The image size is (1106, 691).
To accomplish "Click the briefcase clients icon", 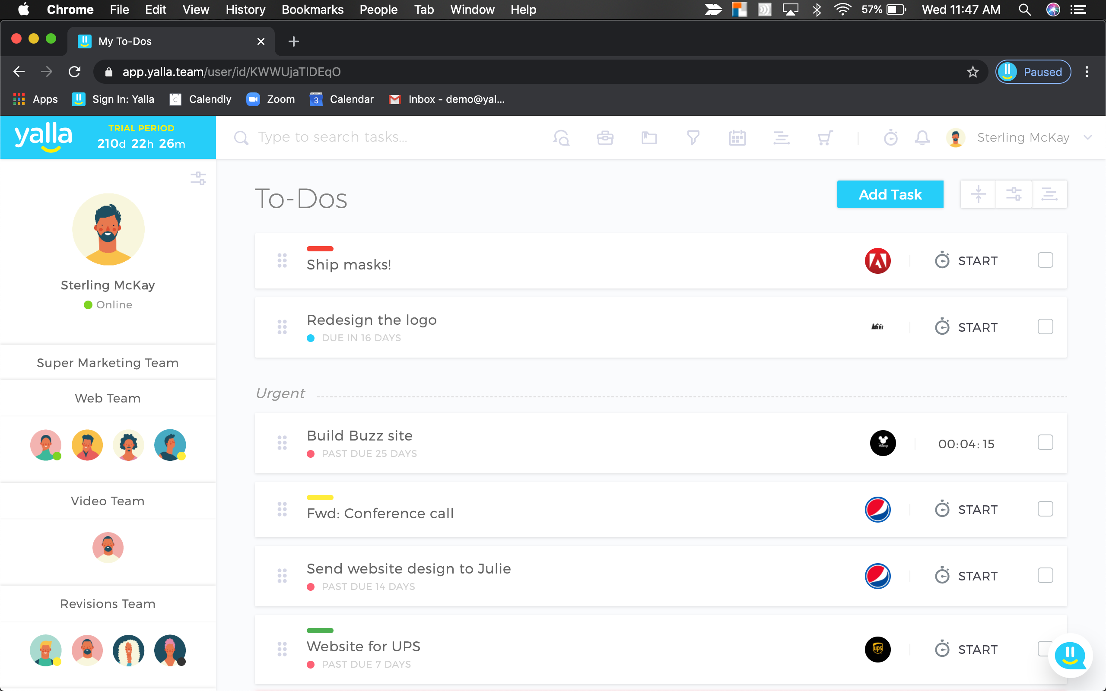I will point(605,138).
